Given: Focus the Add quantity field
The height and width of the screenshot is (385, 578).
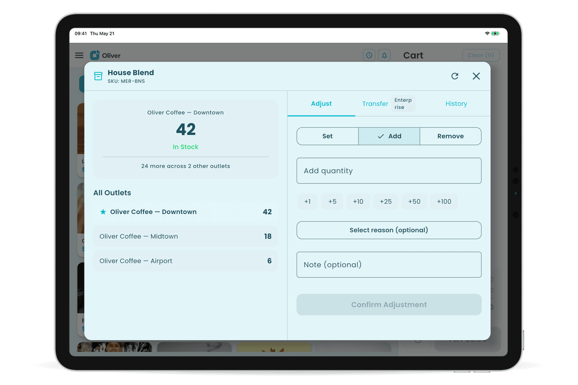Looking at the screenshot, I should coord(389,171).
